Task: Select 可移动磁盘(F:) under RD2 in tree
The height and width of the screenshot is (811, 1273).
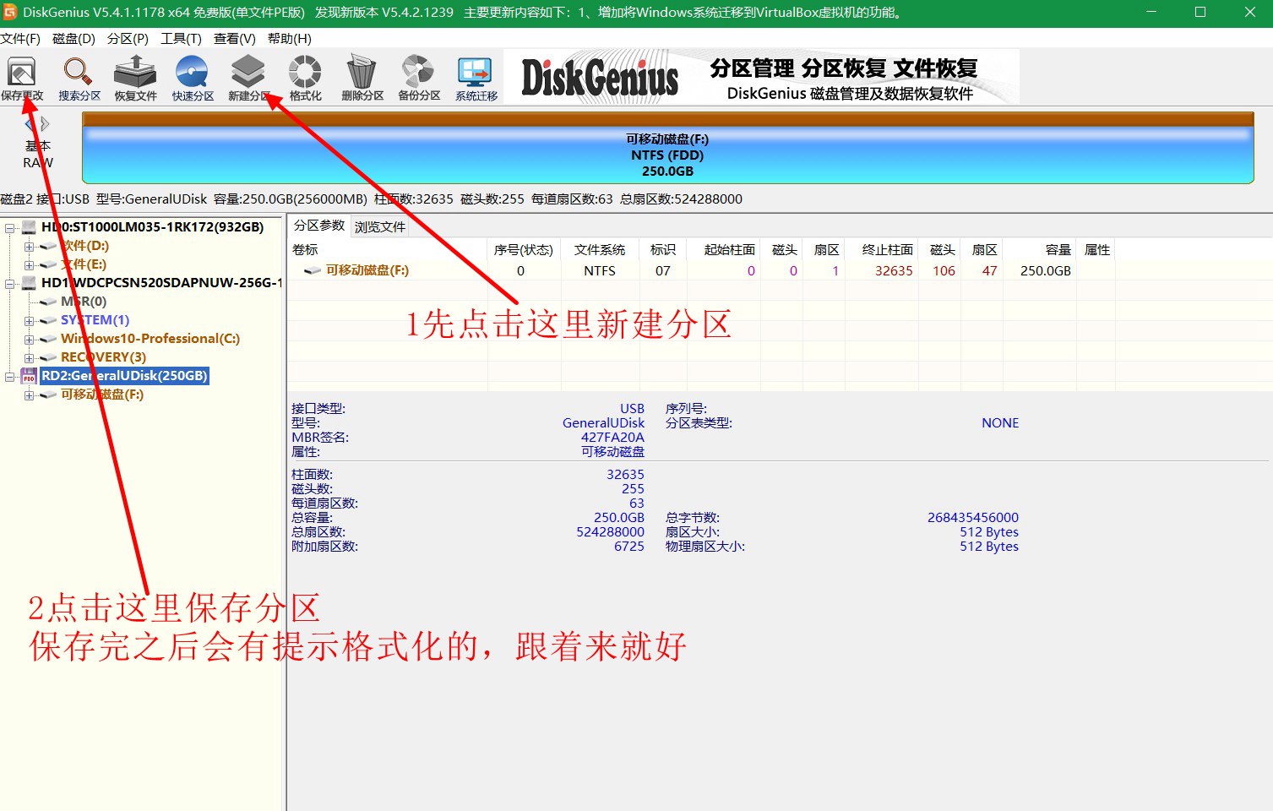Action: (x=101, y=395)
